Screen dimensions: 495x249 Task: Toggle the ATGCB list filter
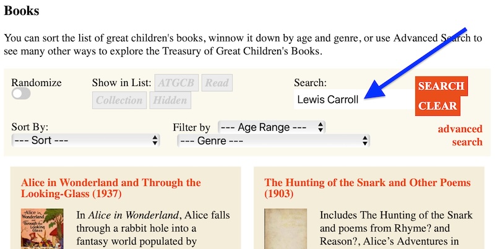(x=176, y=82)
